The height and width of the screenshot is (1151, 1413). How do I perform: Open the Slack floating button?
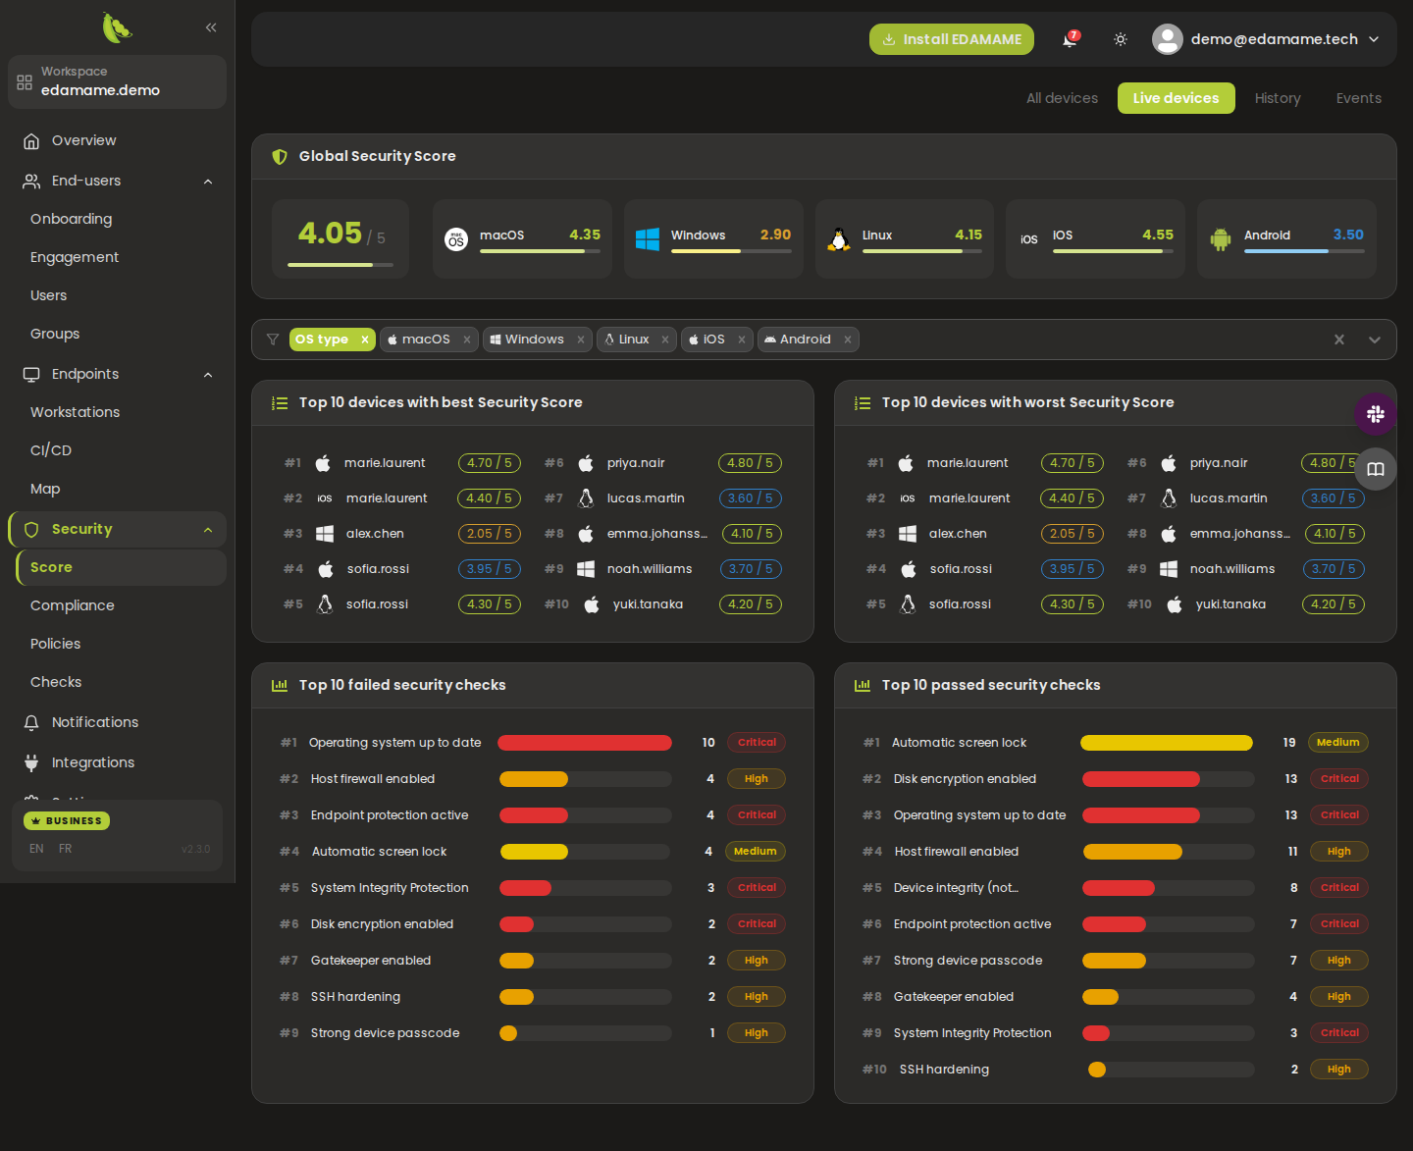(x=1376, y=414)
